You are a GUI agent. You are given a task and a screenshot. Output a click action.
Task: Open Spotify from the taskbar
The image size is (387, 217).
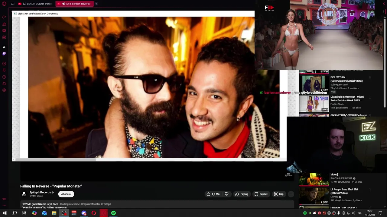pos(113,213)
